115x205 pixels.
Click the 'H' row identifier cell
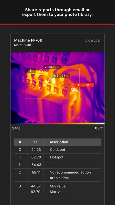click(20, 157)
